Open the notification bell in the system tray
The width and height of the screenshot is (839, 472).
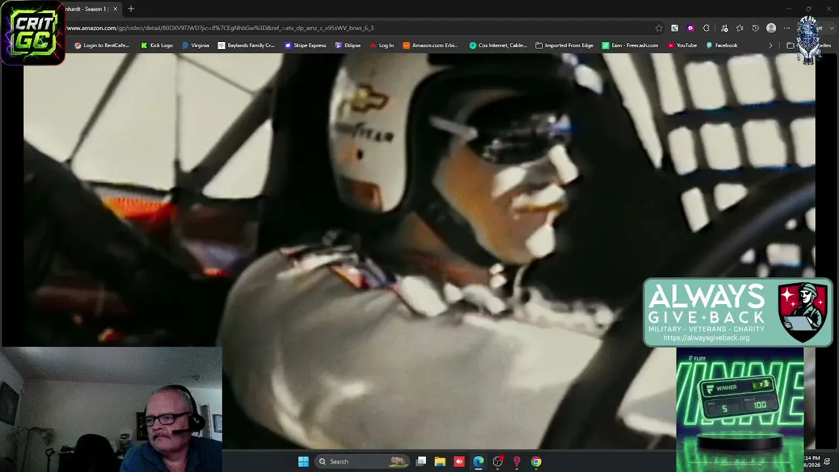(827, 462)
